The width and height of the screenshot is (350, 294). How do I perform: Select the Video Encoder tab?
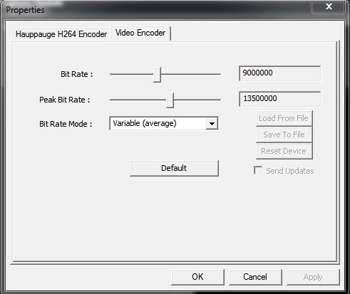pyautogui.click(x=140, y=33)
